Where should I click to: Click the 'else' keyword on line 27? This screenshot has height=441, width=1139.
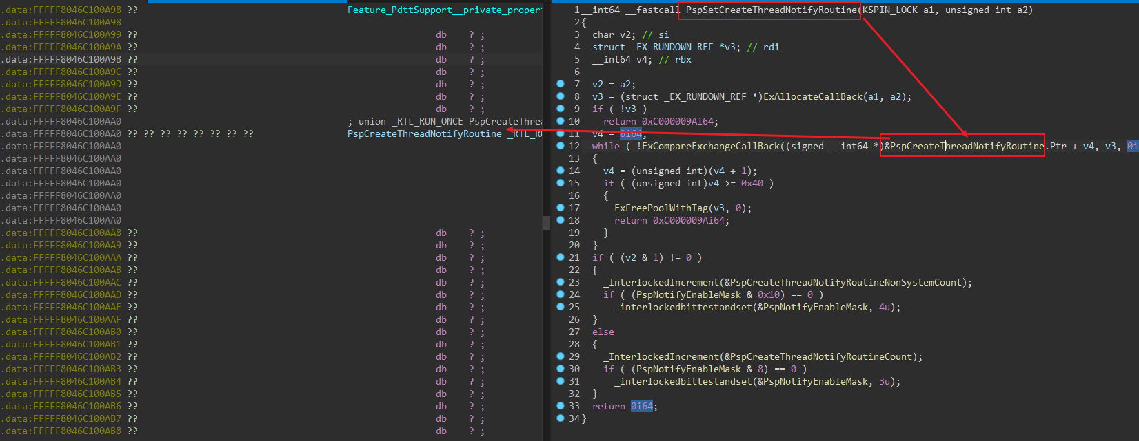[603, 332]
